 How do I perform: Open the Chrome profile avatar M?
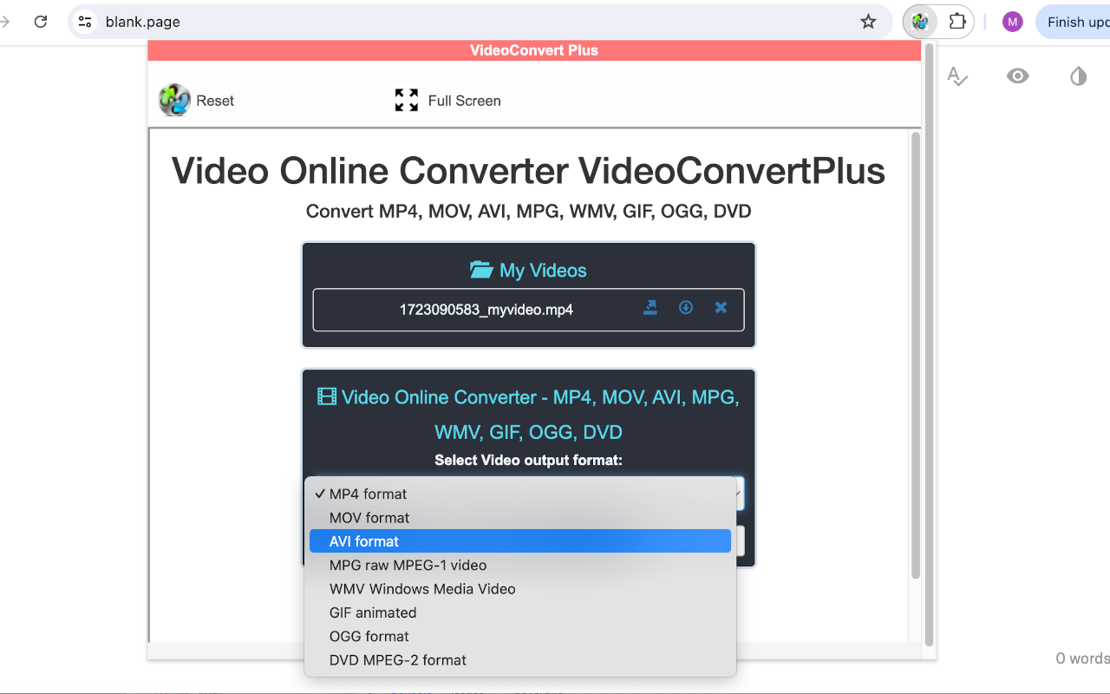coord(1012,22)
